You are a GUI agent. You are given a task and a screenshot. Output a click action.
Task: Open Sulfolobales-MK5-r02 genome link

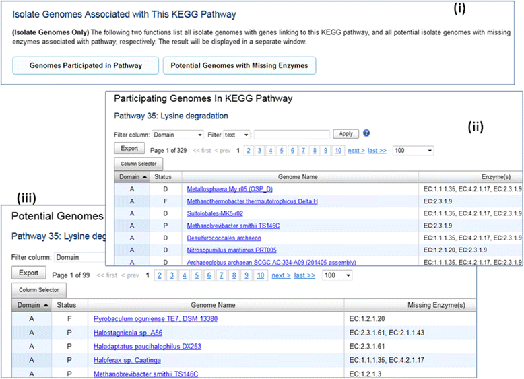(215, 213)
